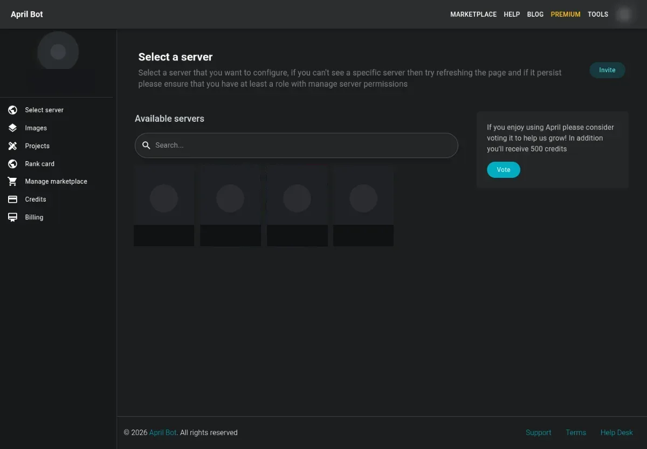Viewport: 647px width, 449px height.
Task: Open TOOLS in the top navigation
Action: pos(598,15)
